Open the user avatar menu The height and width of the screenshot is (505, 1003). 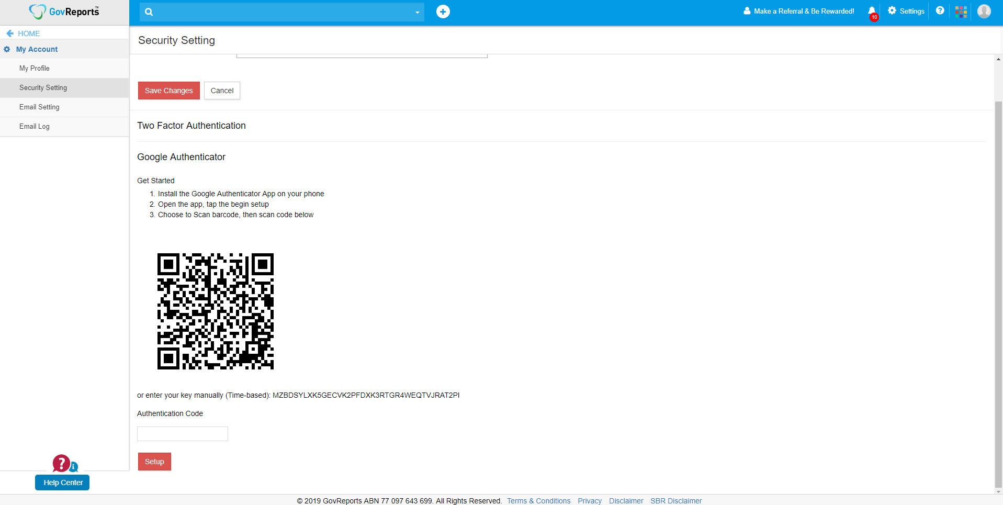[x=984, y=11]
